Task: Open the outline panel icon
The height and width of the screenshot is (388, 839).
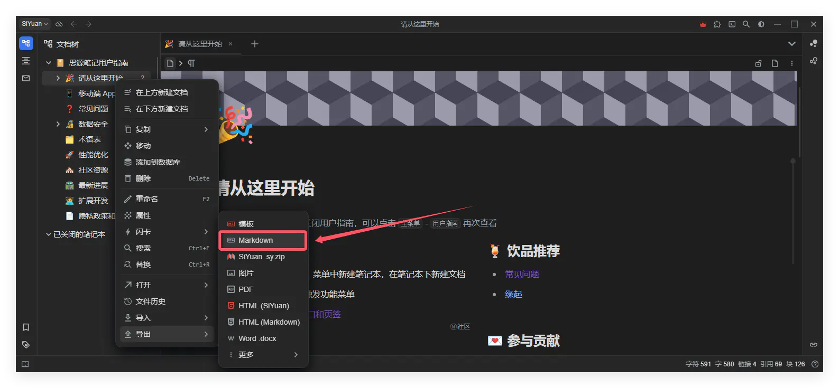Action: [x=26, y=61]
